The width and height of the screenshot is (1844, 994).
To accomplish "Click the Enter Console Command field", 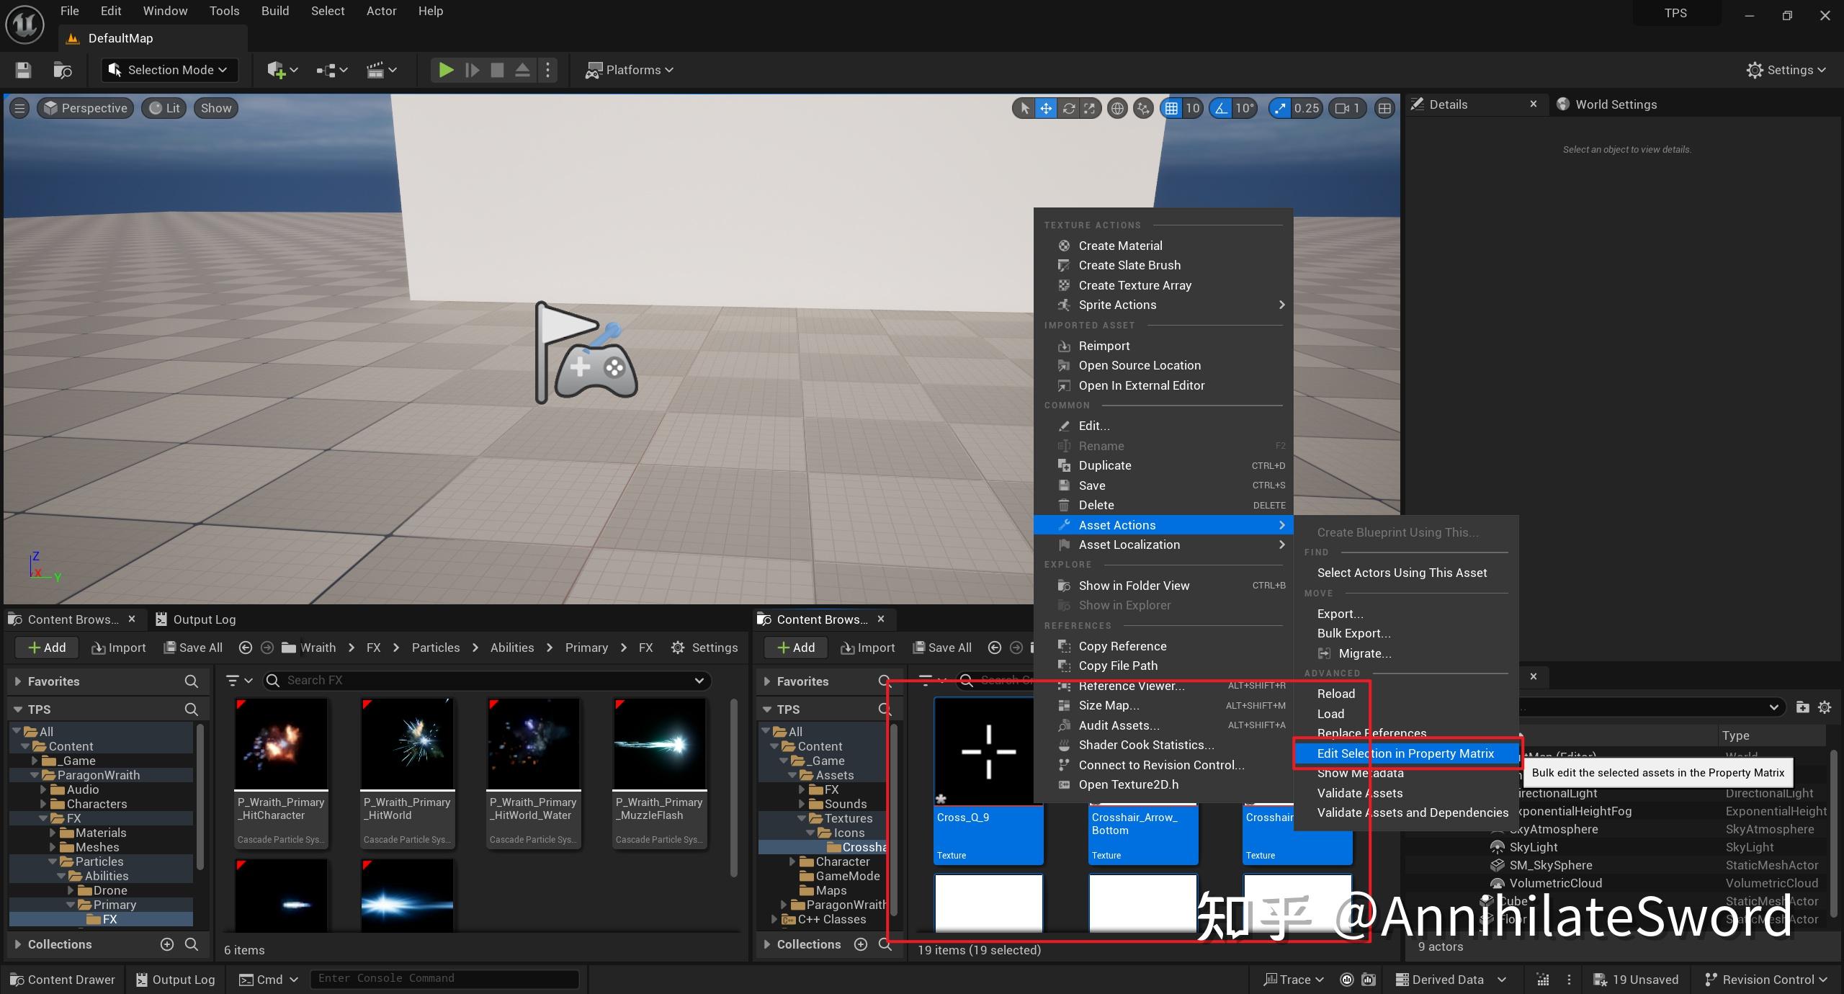I will [x=444, y=978].
